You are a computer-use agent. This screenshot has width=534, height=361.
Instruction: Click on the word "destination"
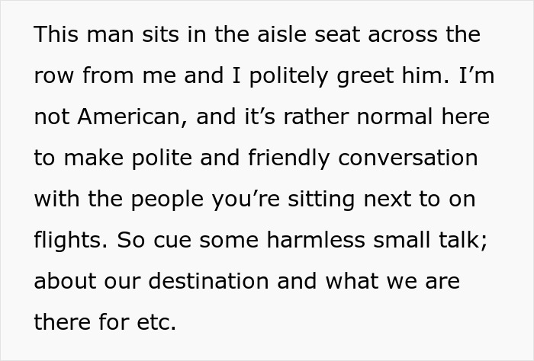208,281
